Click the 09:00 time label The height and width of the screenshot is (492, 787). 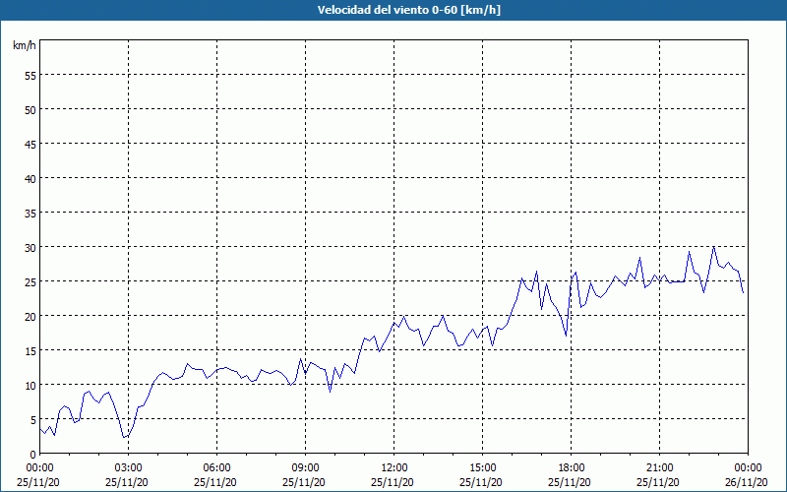click(305, 468)
